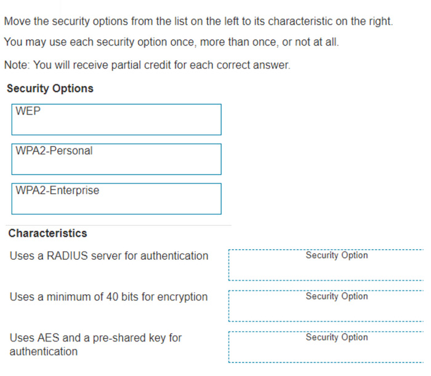431x376 pixels.
Task: Click the 'Uses AES and a pre-shared key' line
Action: click(95, 338)
